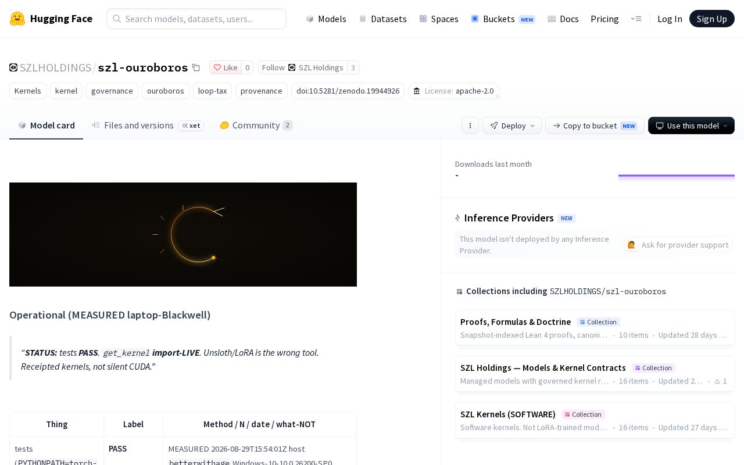Go to Datasets in top navigation
744x465 pixels.
382,19
